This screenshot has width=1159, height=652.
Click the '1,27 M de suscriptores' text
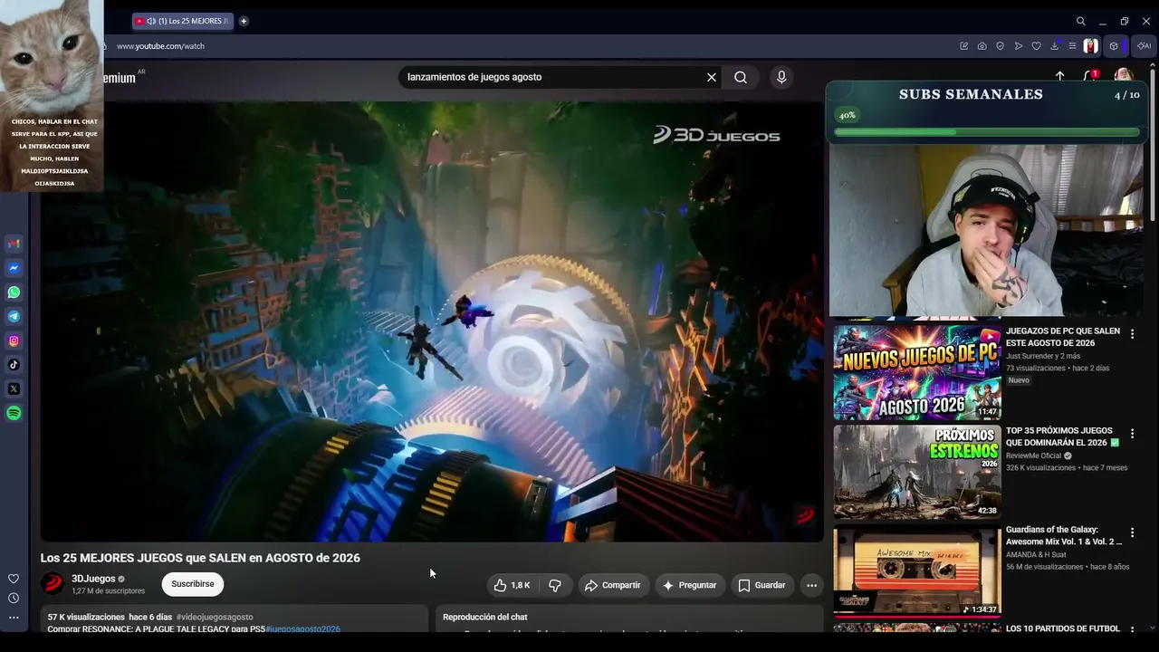click(x=108, y=591)
